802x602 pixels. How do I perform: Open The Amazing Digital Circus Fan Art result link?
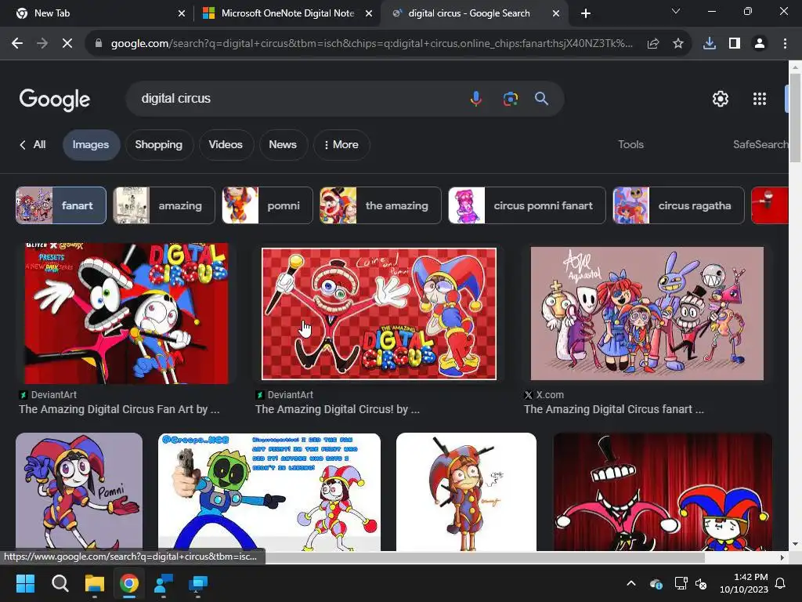tap(119, 409)
